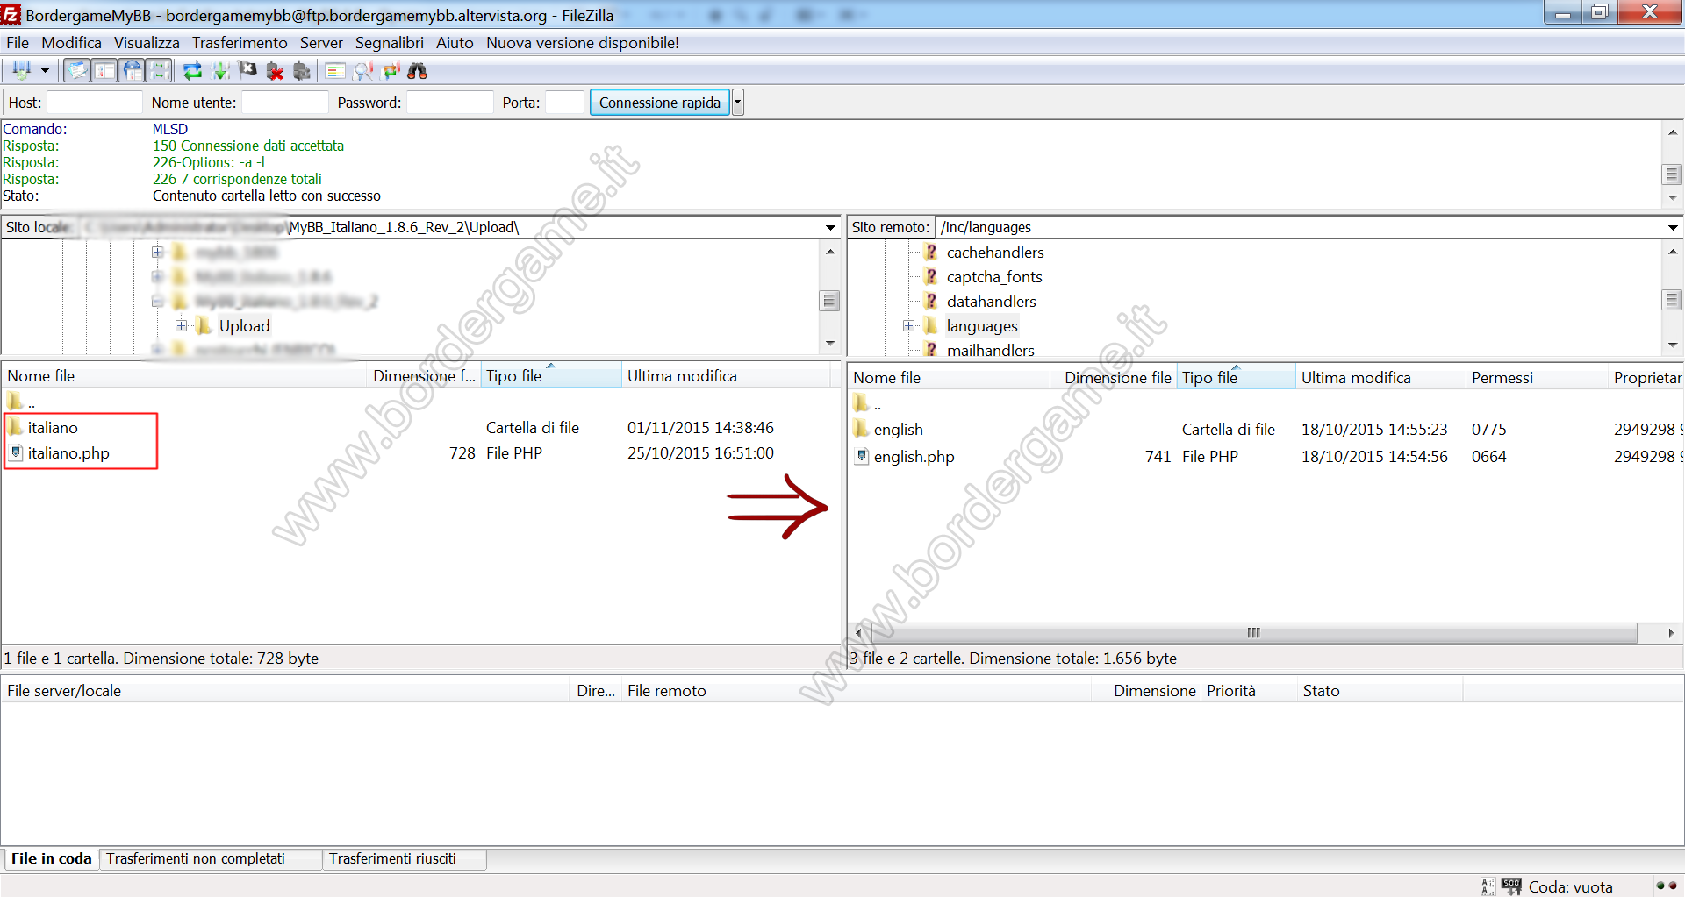
Task: Click local tree scroll down arrow
Action: pyautogui.click(x=830, y=344)
